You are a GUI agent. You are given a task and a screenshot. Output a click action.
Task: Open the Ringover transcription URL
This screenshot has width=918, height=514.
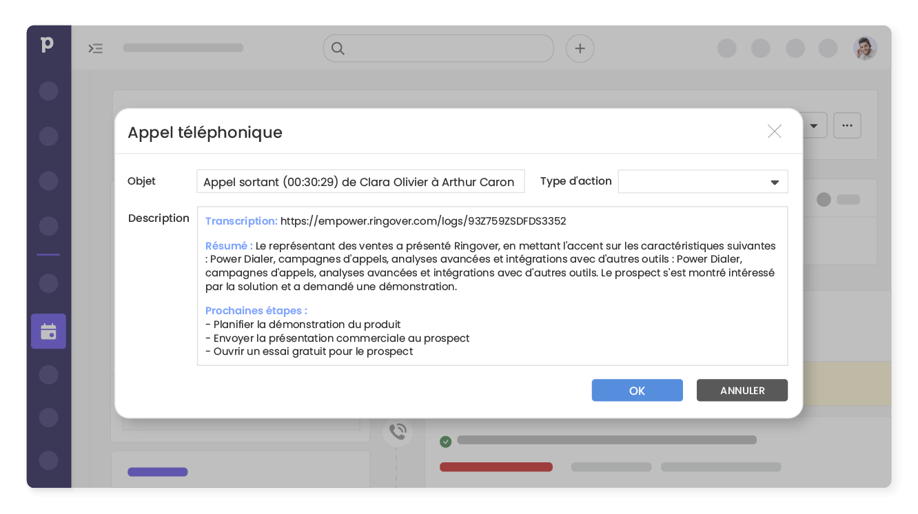point(423,221)
